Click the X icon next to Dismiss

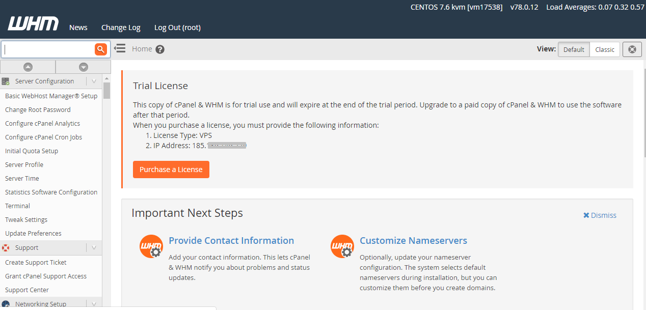click(x=586, y=215)
